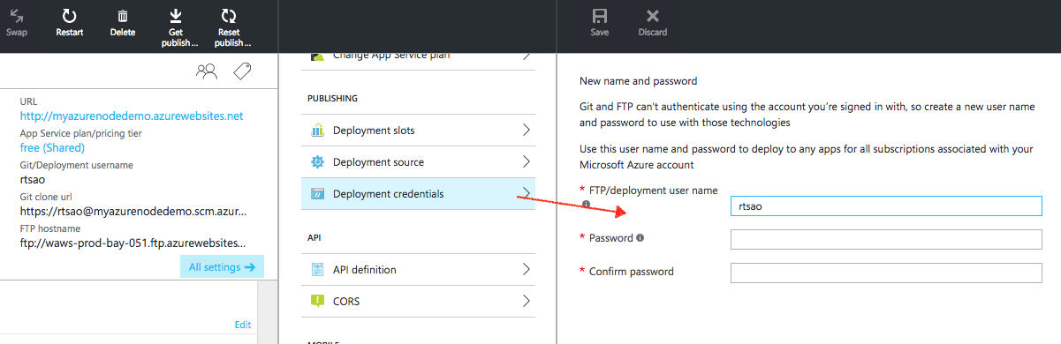
Task: Click the Edit link
Action: [x=243, y=325]
